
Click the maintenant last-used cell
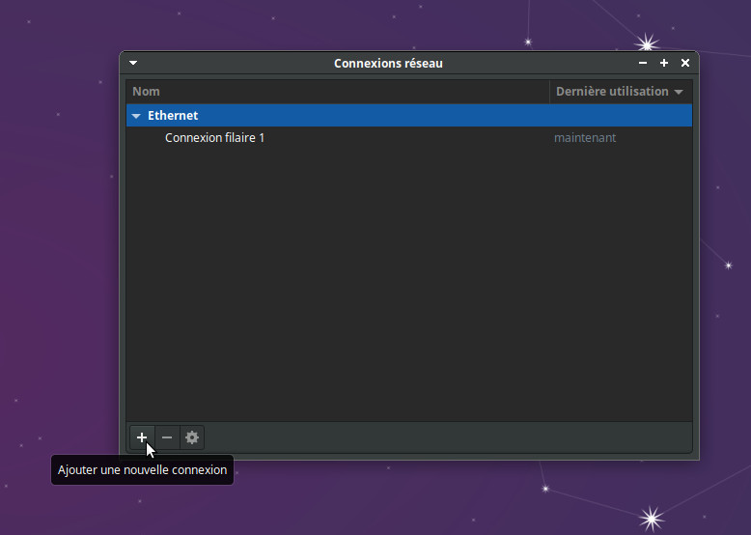[585, 138]
